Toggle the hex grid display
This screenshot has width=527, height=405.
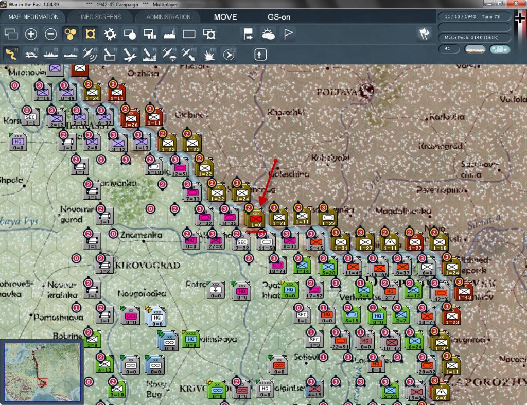[70, 34]
